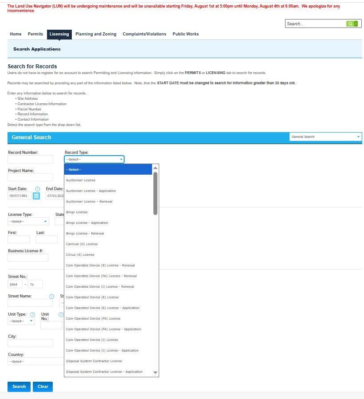
Task: Select Coin-Operated Device (E) License - Application
Action: click(x=108, y=308)
